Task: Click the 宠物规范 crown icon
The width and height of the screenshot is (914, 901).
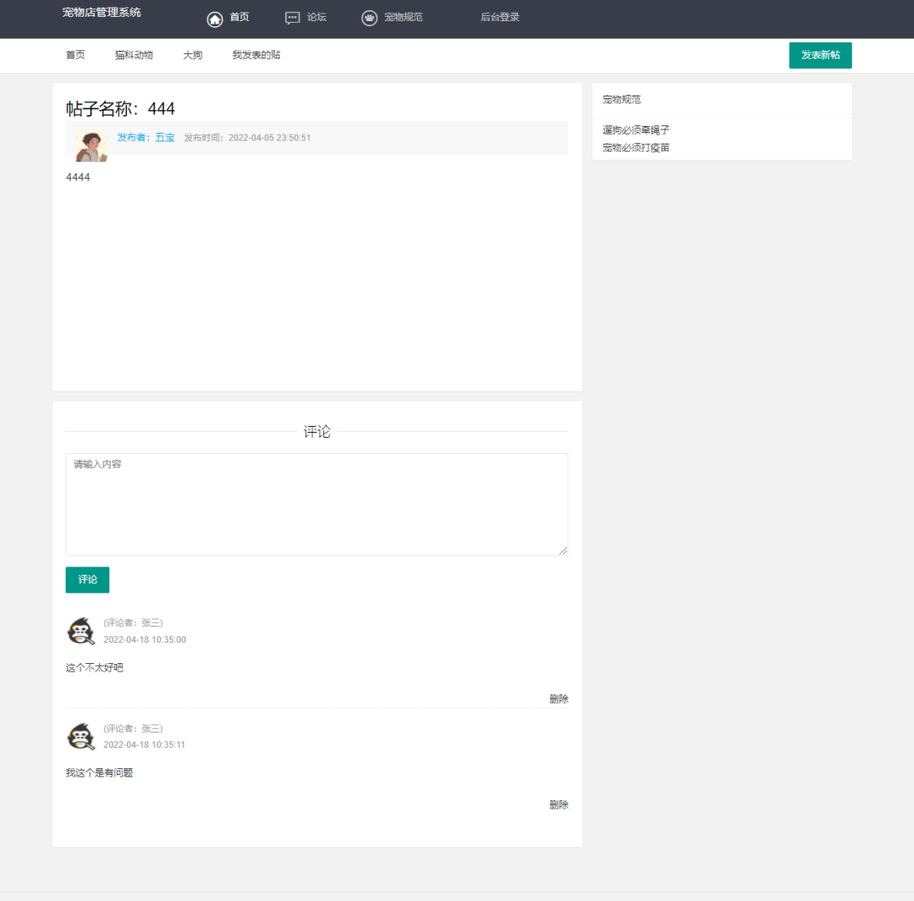Action: click(369, 18)
